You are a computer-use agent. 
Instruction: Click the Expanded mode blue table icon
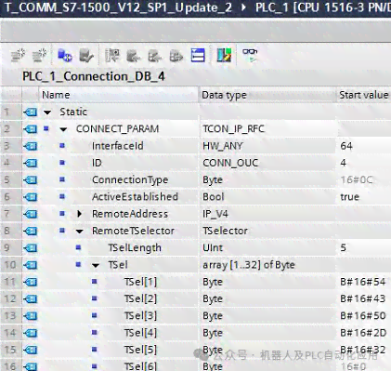198,56
